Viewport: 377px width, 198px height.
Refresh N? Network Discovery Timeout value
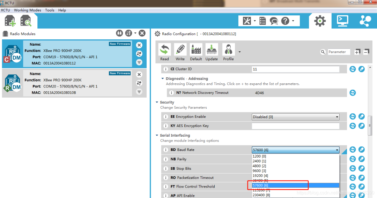tap(353, 93)
